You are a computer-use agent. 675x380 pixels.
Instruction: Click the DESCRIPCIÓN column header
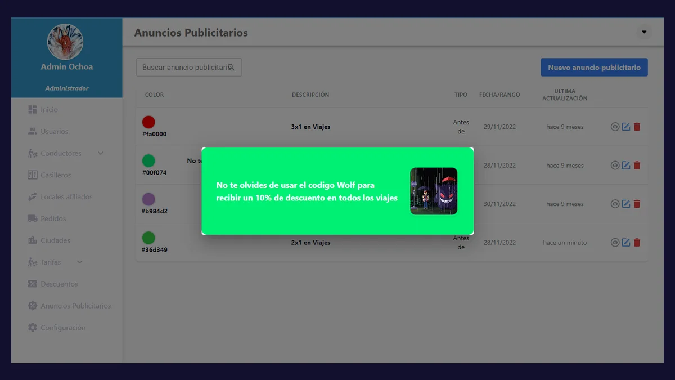pos(310,95)
